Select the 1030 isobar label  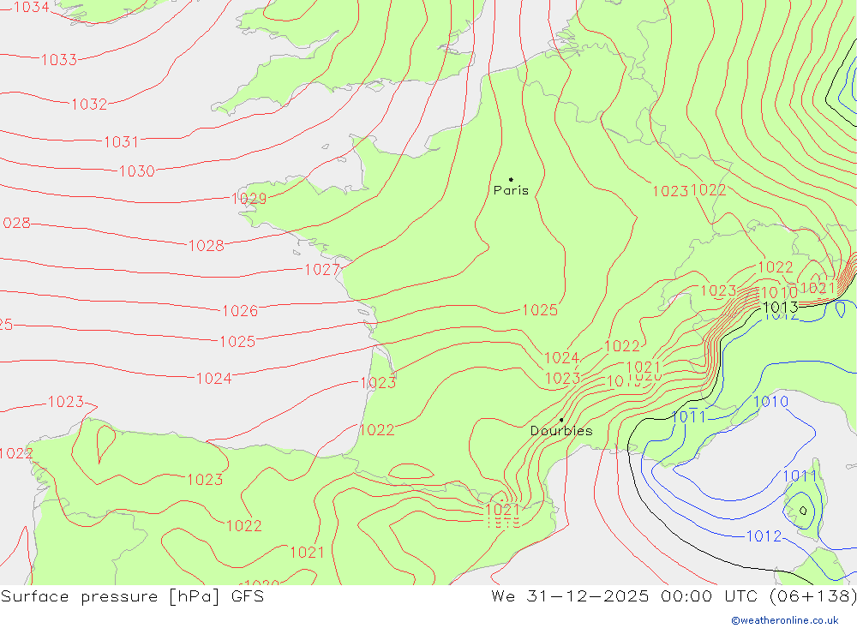[x=136, y=171]
